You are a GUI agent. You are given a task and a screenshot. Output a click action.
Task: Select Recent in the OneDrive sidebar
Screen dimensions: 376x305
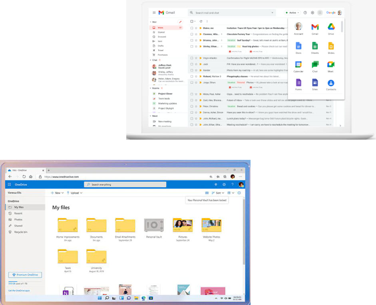25,213
